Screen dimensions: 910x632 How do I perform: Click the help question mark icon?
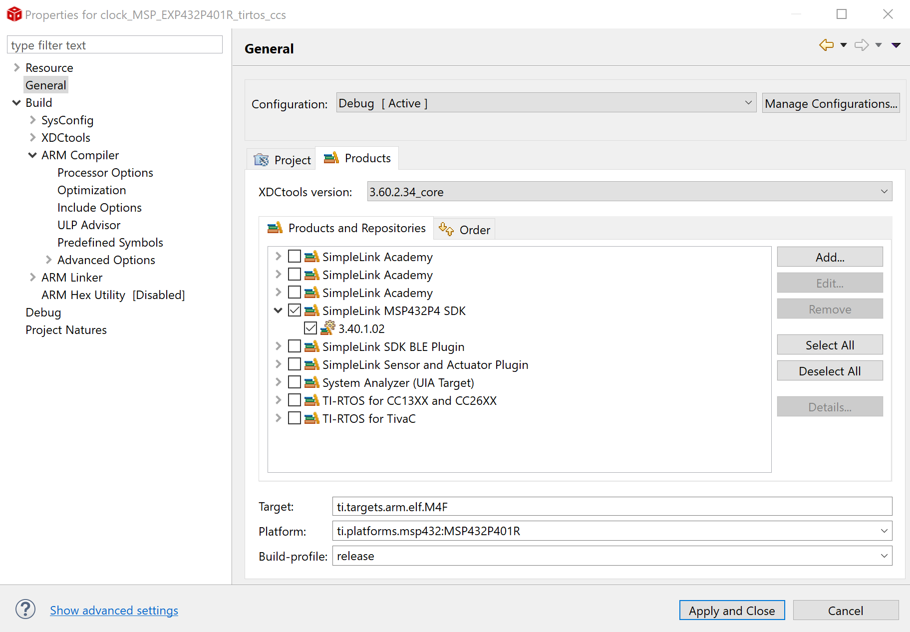coord(25,609)
